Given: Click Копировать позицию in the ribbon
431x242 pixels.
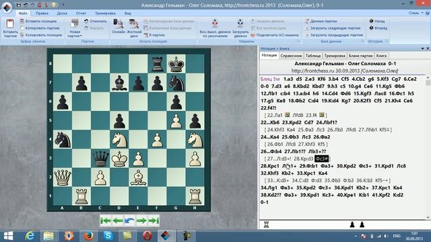Looking at the screenshot, I should 41,35.
